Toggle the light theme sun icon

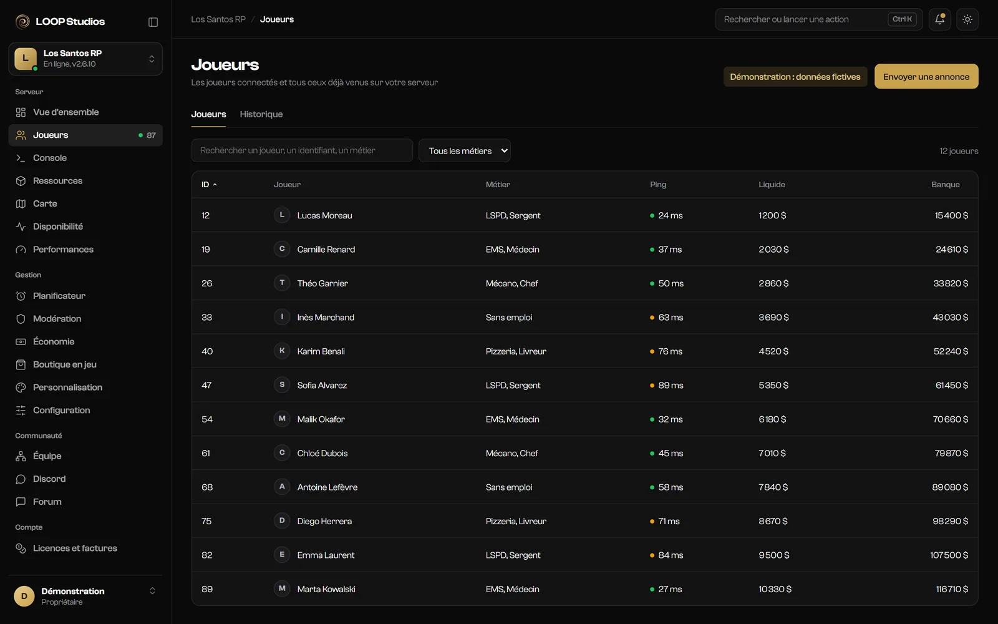click(x=967, y=19)
